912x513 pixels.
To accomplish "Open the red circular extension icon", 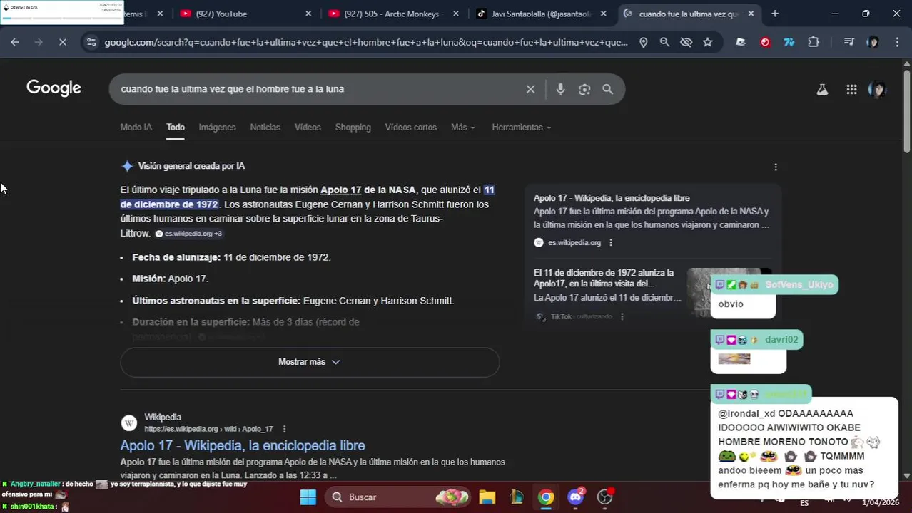I will pos(765,42).
